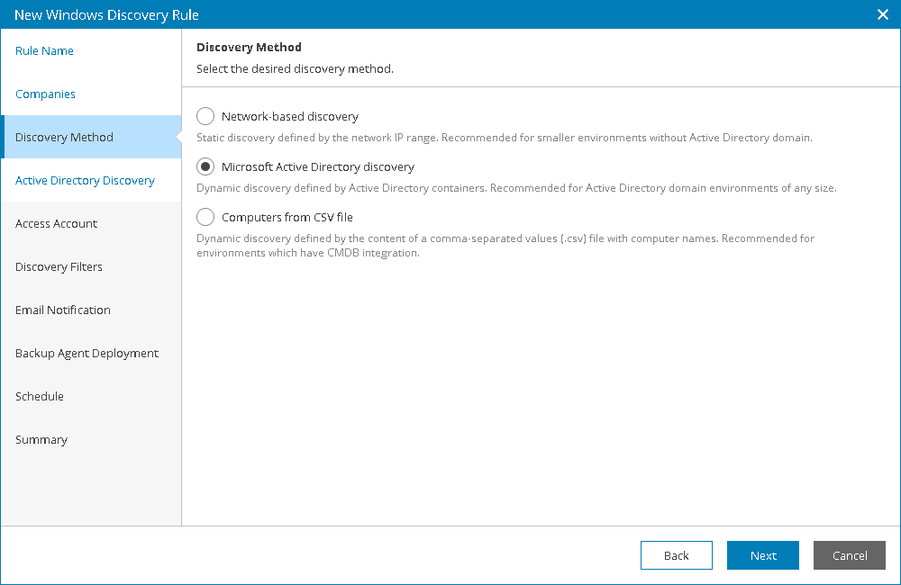Go to the Rule Name step
The width and height of the screenshot is (901, 585).
click(44, 50)
